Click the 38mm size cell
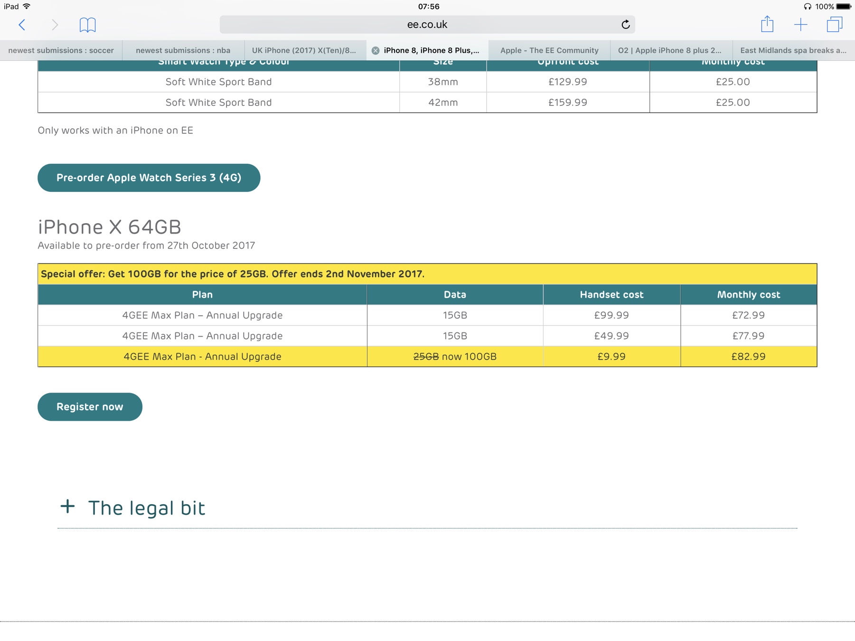855x641 pixels. [x=443, y=82]
